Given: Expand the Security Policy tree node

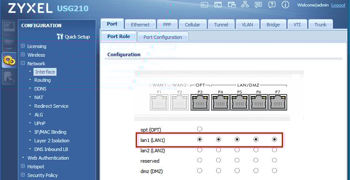Looking at the screenshot, I should pos(23,175).
